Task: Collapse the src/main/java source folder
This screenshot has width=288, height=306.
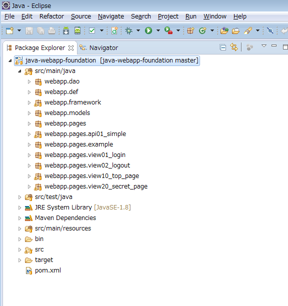Action: (x=19, y=71)
